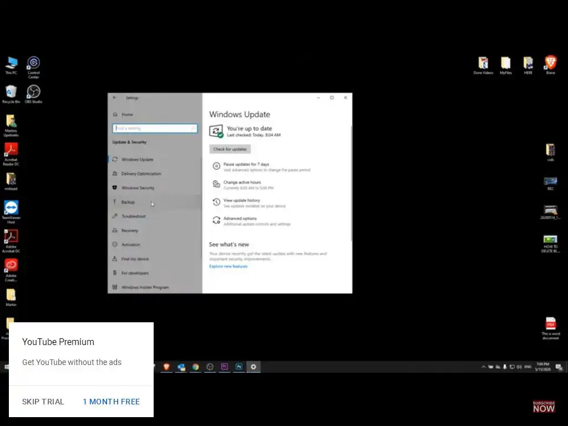This screenshot has width=568, height=426.
Task: Open View update history
Action: click(249, 203)
